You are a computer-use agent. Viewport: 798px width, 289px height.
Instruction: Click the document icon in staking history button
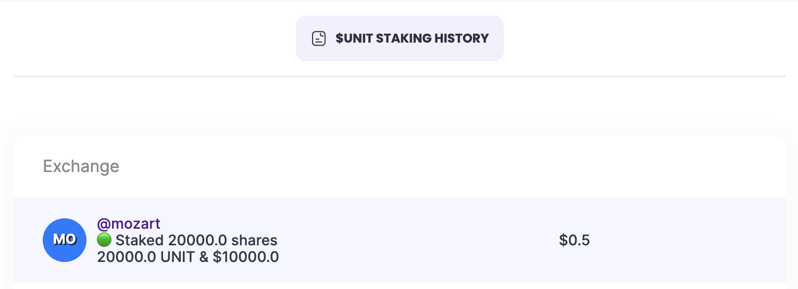coord(319,38)
